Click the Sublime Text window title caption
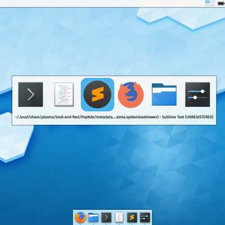The height and width of the screenshot is (225, 225). [114, 117]
